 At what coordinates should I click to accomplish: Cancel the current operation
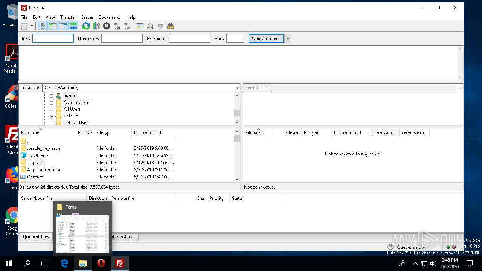[107, 26]
